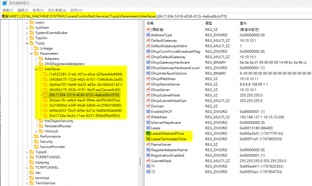This screenshot has height=186, width=312.
Task: Select interface key {fce172da-6e2e-11ee-9237-806e6f6e6963}
Action: tap(85, 116)
